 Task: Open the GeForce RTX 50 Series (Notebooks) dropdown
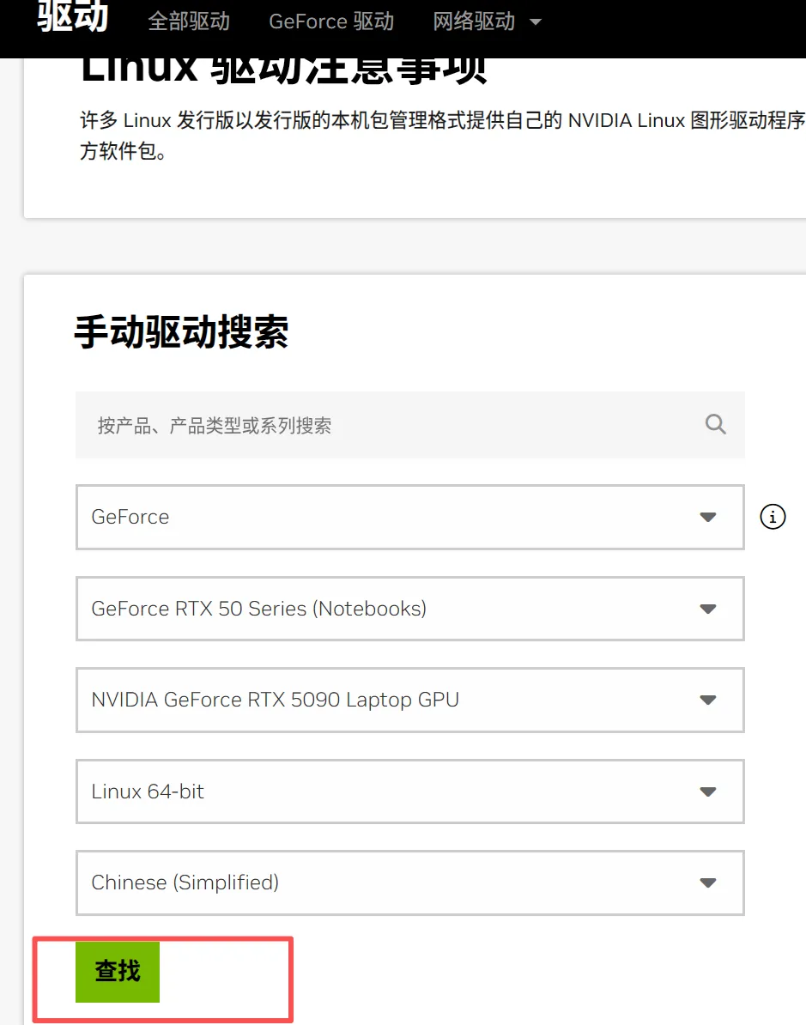pyautogui.click(x=409, y=609)
